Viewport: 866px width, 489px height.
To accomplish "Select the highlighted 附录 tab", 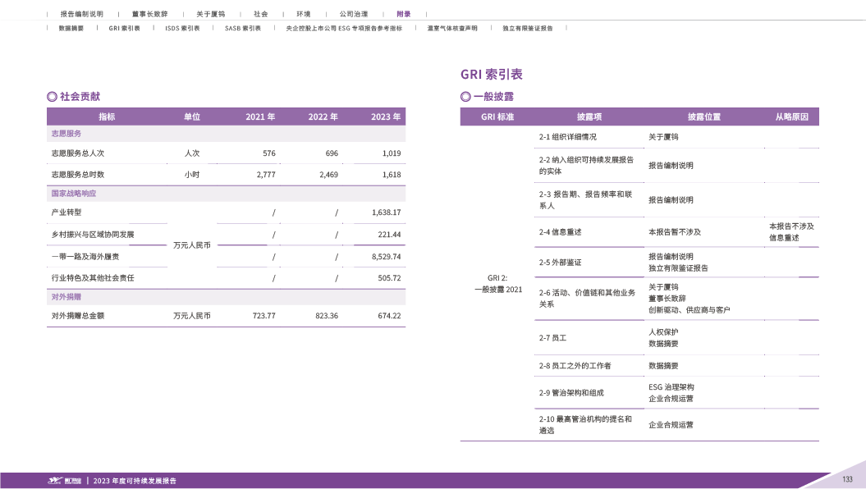I will coord(403,15).
